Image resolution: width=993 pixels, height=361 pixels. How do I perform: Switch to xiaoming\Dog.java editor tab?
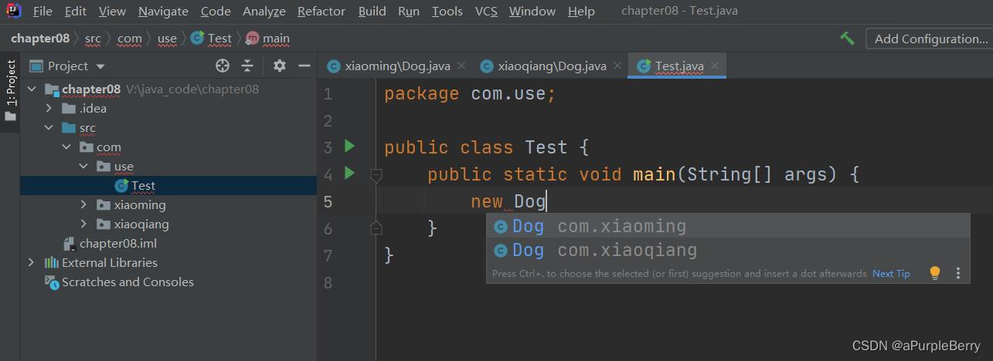point(396,66)
